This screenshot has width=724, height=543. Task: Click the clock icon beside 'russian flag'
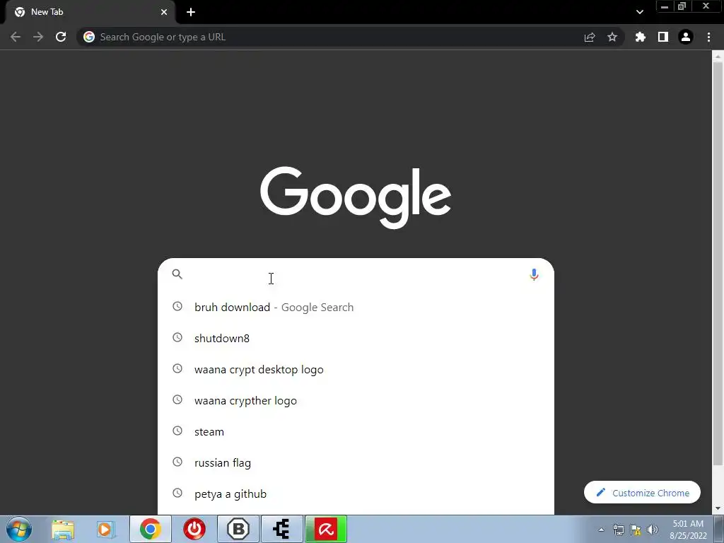click(x=177, y=462)
